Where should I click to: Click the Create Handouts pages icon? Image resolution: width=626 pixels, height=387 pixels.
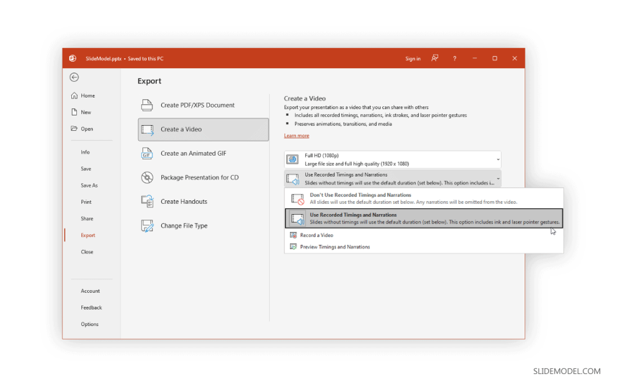pos(147,202)
